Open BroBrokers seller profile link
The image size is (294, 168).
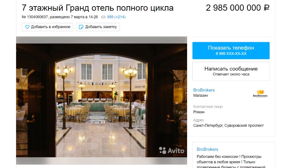204,90
